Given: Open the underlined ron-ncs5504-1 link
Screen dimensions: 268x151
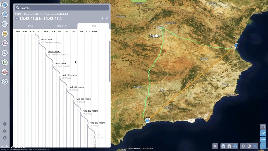Looking at the screenshot, I should (x=54, y=51).
